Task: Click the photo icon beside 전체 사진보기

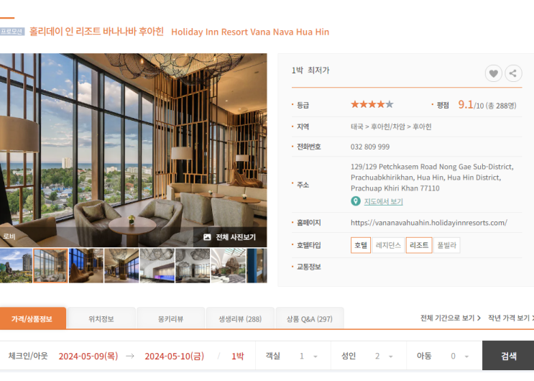Action: pos(207,237)
